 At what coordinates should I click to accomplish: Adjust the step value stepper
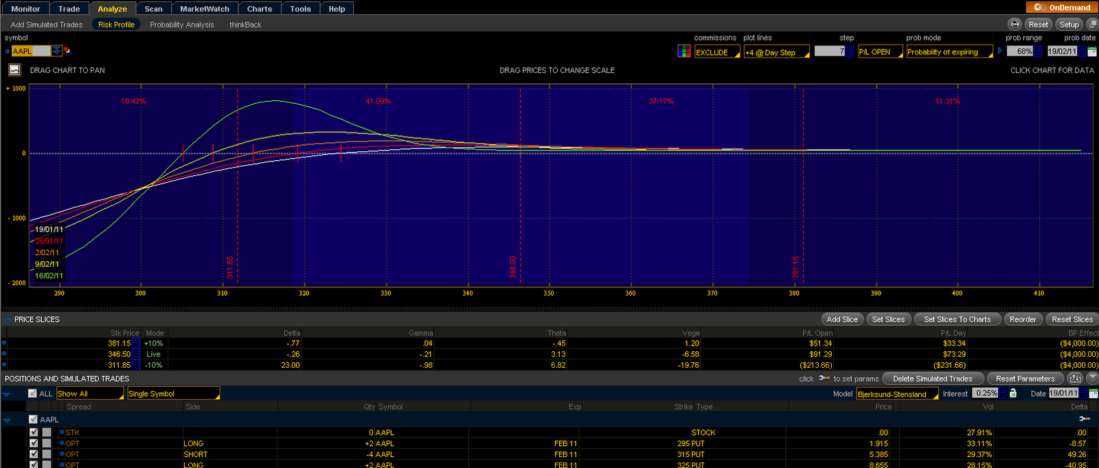point(850,51)
